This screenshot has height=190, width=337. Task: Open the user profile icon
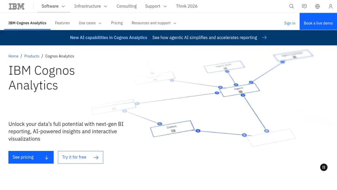(330, 6)
